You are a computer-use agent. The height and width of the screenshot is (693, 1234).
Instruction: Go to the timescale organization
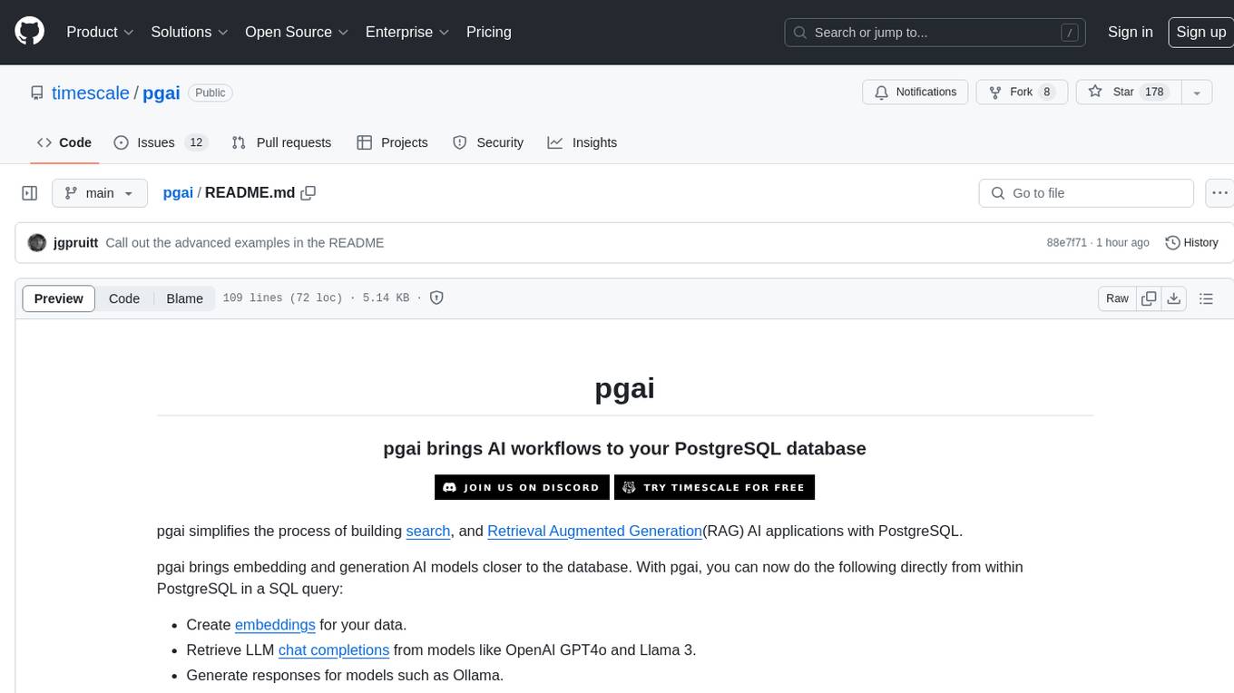[91, 93]
